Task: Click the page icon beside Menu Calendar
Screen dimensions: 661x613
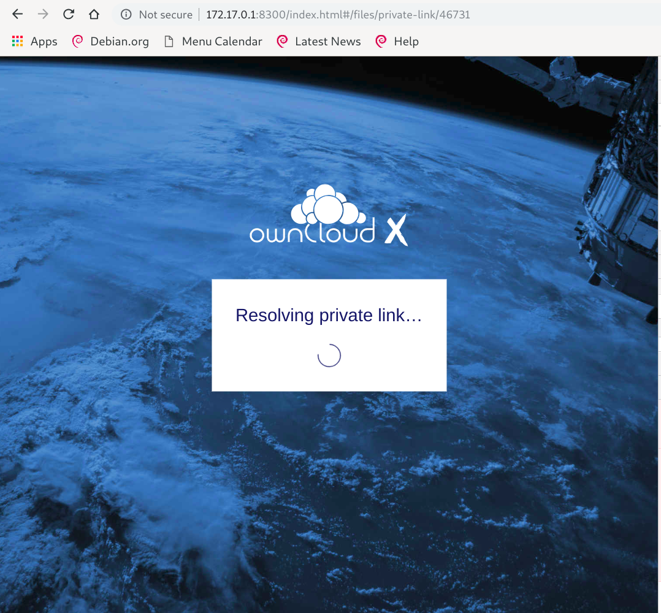Action: 168,41
